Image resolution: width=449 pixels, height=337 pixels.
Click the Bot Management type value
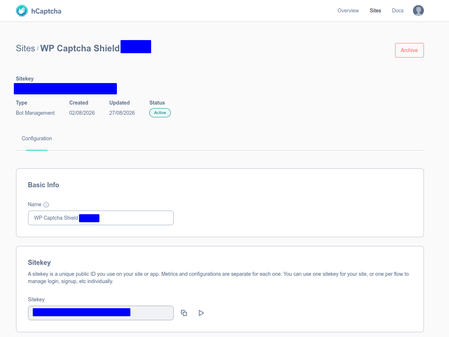35,113
